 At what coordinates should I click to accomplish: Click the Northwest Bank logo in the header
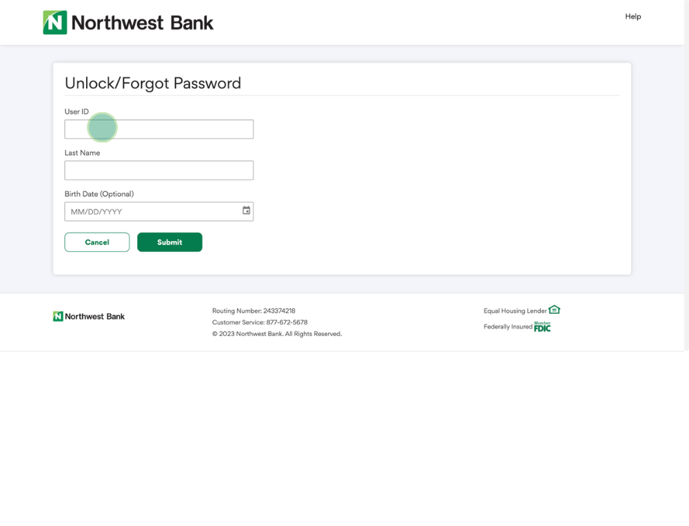coord(128,23)
